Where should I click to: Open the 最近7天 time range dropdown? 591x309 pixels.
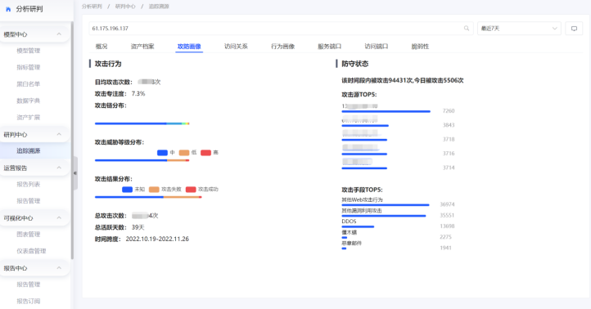pyautogui.click(x=519, y=29)
